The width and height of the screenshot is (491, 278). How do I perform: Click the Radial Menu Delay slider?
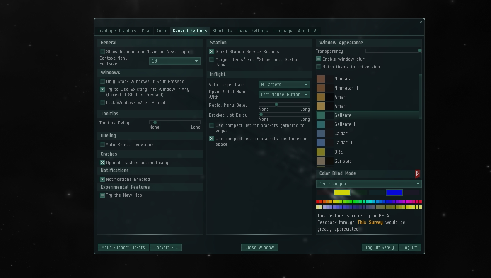(284, 105)
